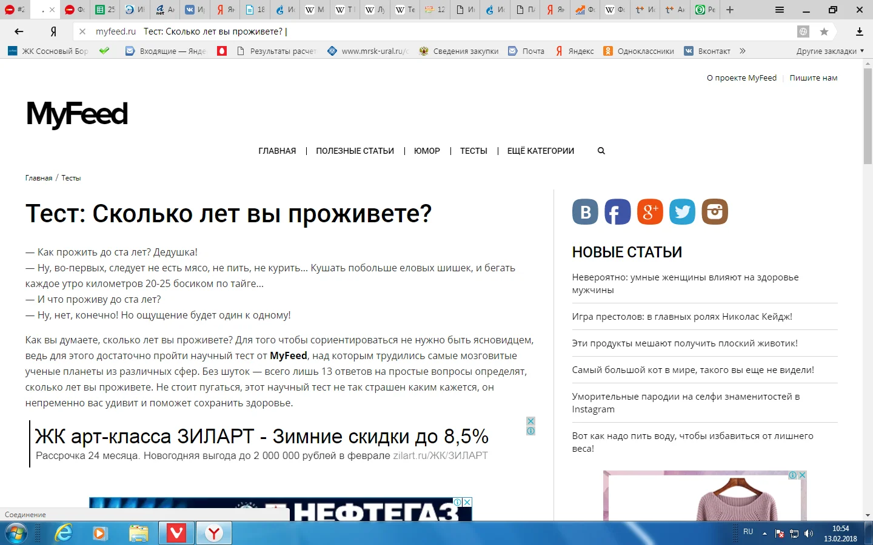Image resolution: width=873 pixels, height=545 pixels.
Task: Open ЕЩЁ КАТЕГОРИИ menu
Action: [541, 151]
